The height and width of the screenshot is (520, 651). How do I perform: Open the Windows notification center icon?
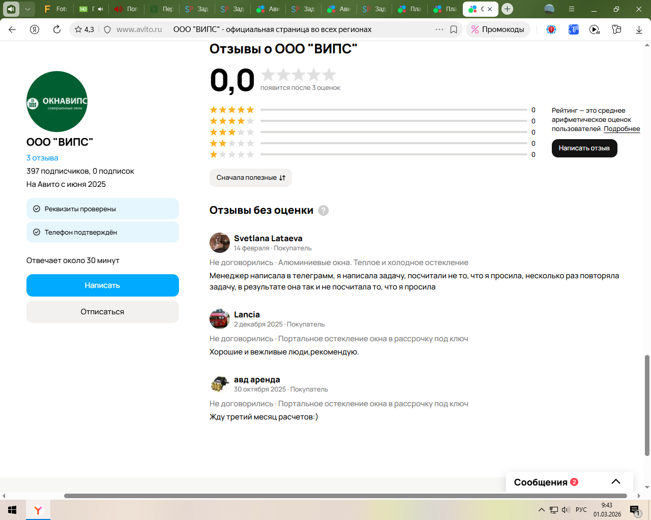click(x=635, y=510)
